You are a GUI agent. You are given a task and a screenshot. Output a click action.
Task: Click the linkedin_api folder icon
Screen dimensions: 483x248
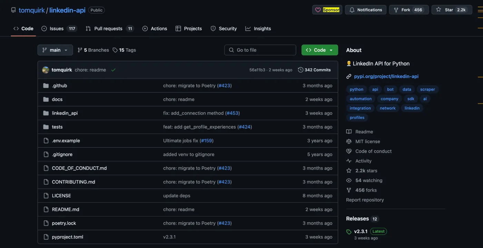coord(46,113)
